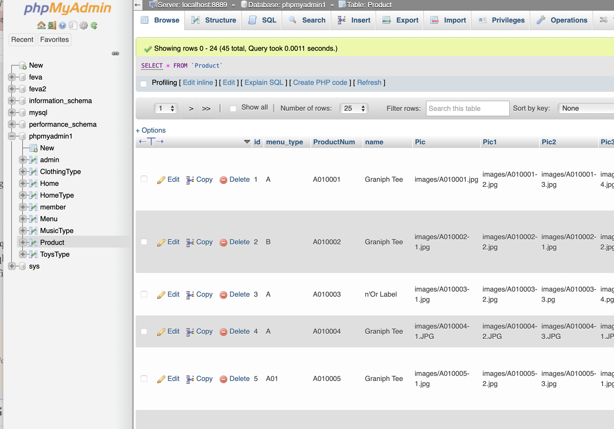
Task: Check the row selection checkbox for A010004
Action: (144, 331)
